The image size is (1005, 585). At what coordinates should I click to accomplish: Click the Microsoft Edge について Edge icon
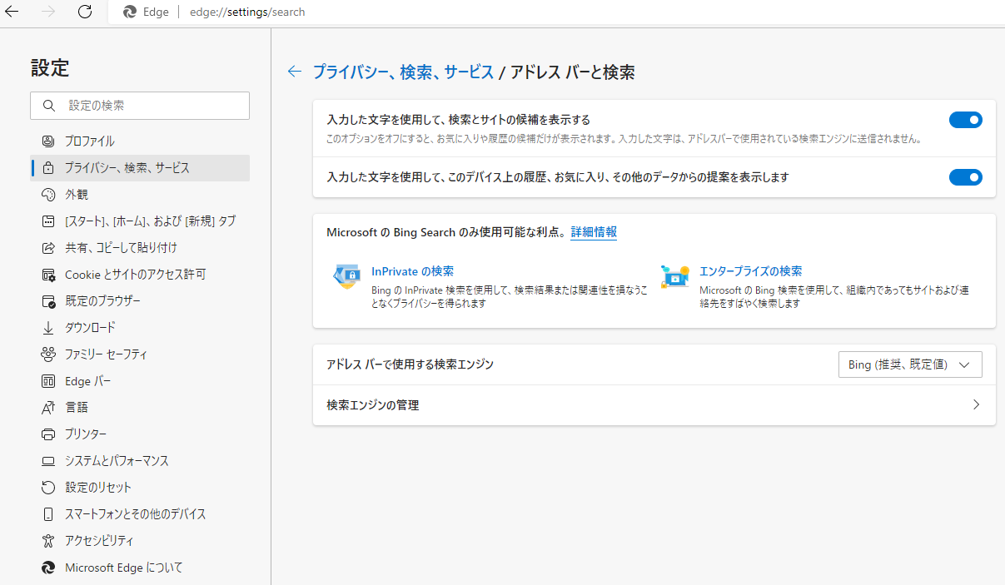tap(48, 568)
